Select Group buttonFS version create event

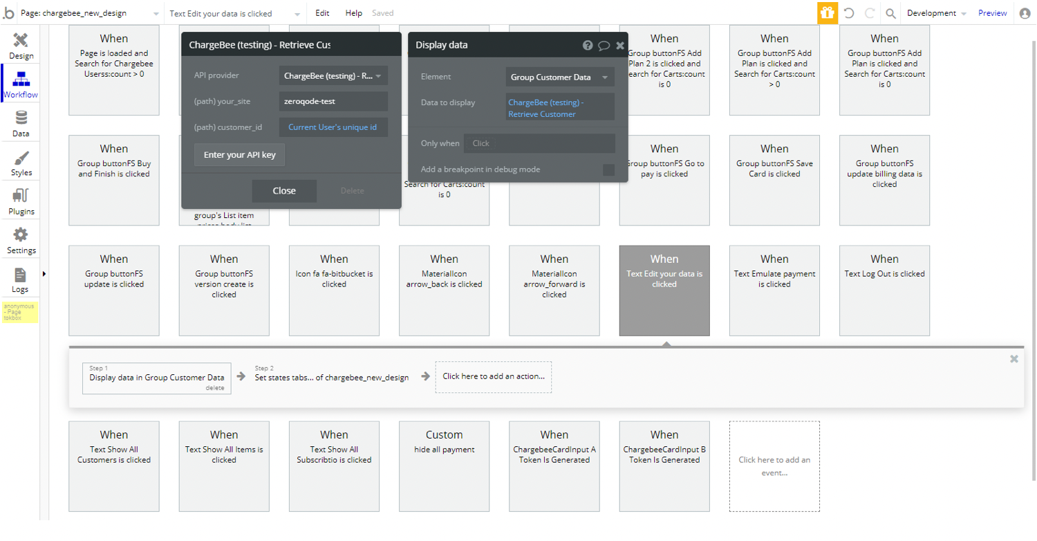coord(224,291)
